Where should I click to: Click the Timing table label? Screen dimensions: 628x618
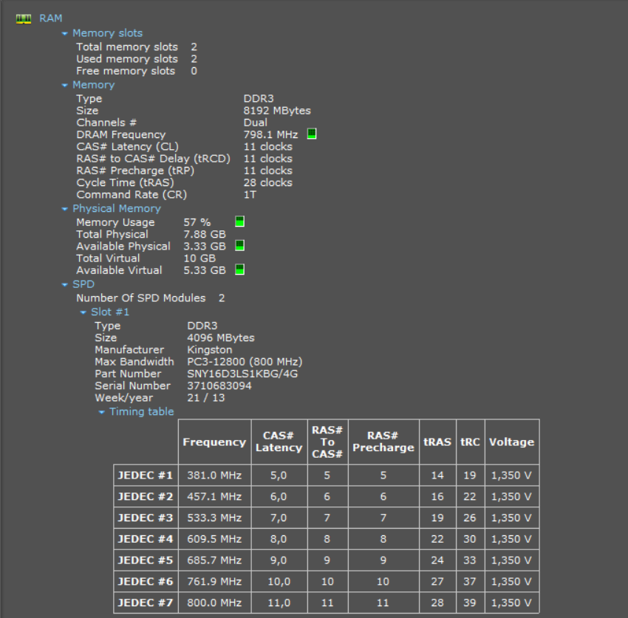142,411
